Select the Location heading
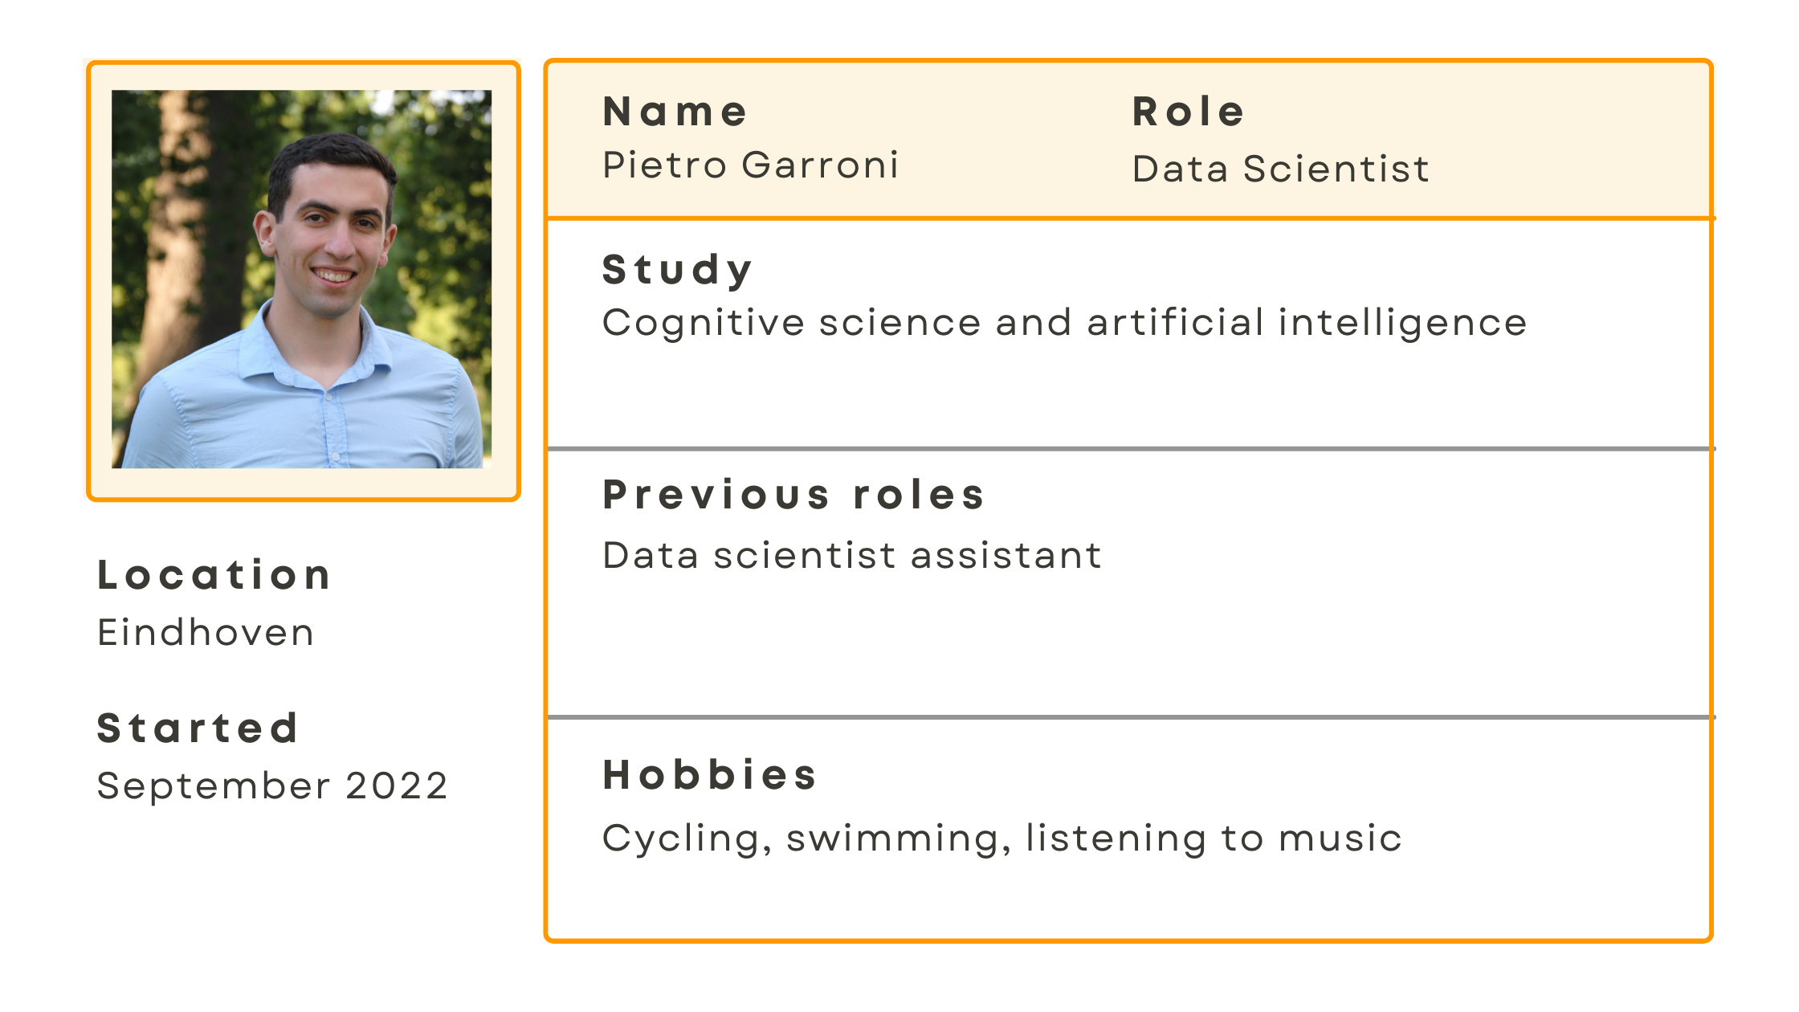This screenshot has width=1799, height=1012. (214, 575)
